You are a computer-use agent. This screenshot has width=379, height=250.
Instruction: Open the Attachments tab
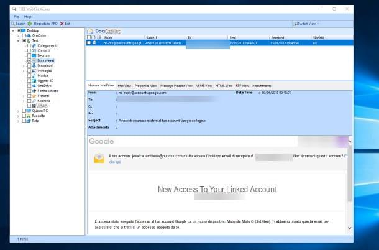pos(262,86)
